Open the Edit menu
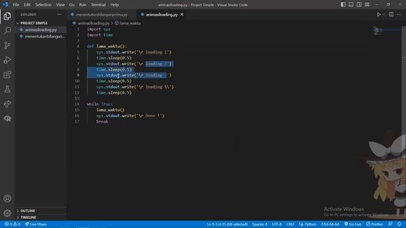This screenshot has width=406, height=228. tap(27, 4)
